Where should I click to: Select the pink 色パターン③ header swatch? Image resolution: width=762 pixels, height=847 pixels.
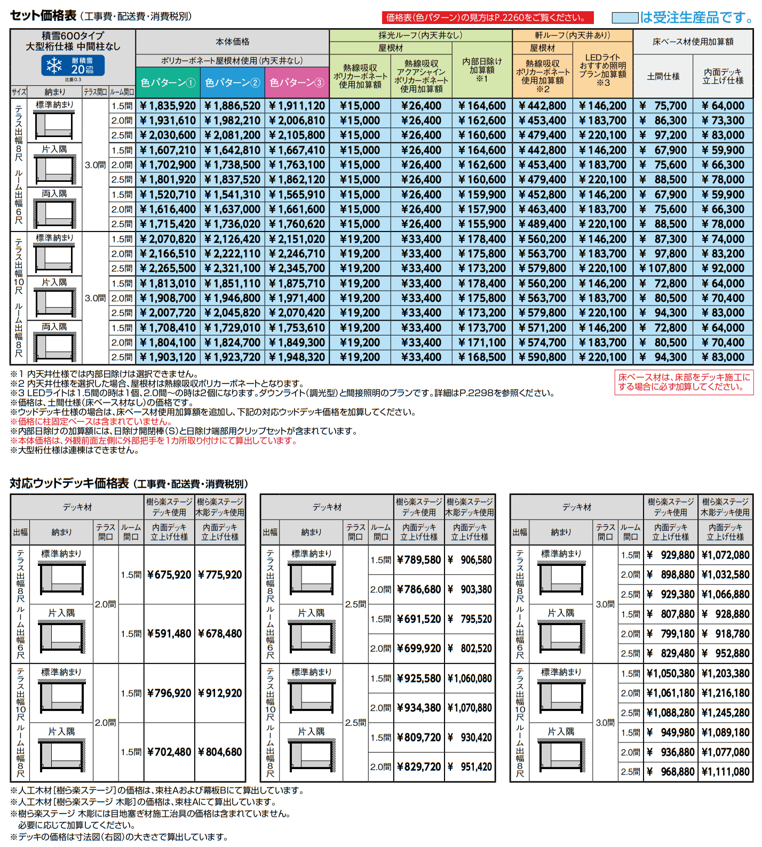tap(297, 82)
